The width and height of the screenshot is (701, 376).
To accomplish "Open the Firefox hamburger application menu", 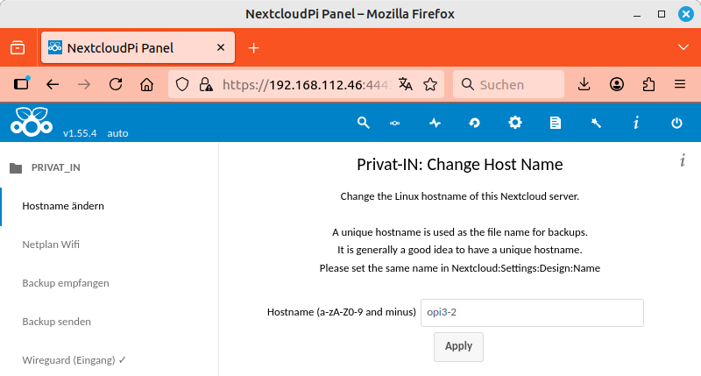I will click(679, 85).
